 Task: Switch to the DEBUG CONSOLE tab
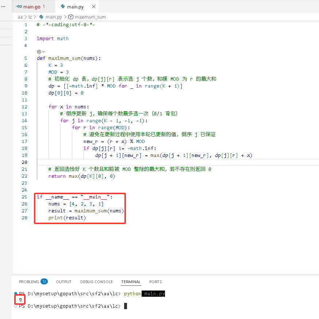coord(96,282)
